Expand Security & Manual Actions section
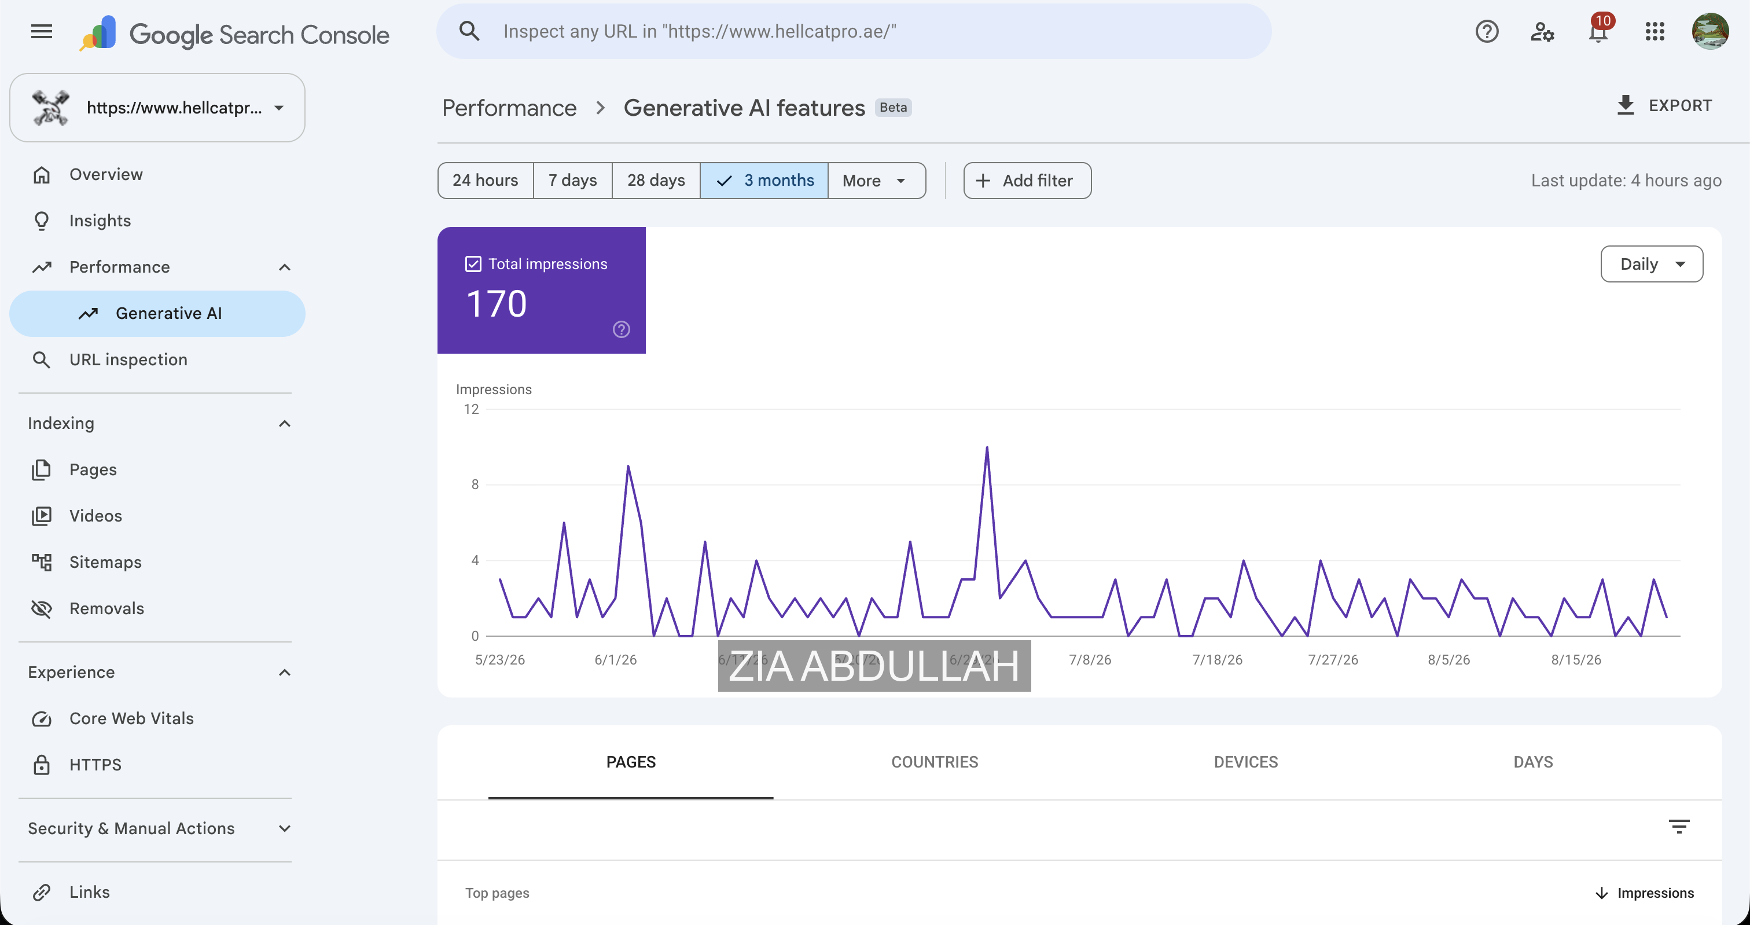 tap(285, 828)
